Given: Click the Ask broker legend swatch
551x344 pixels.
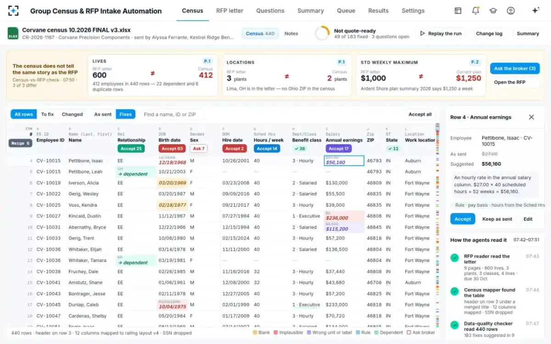Looking at the screenshot, I should click(x=409, y=333).
